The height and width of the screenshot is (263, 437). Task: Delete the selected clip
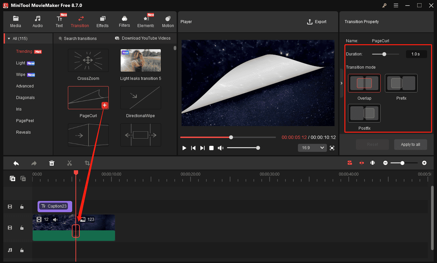tap(52, 163)
